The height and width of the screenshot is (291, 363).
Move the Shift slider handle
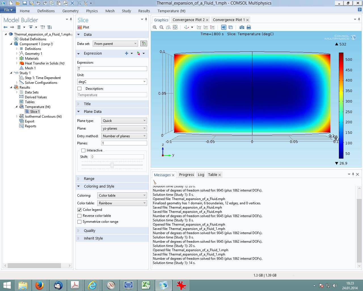(112, 165)
